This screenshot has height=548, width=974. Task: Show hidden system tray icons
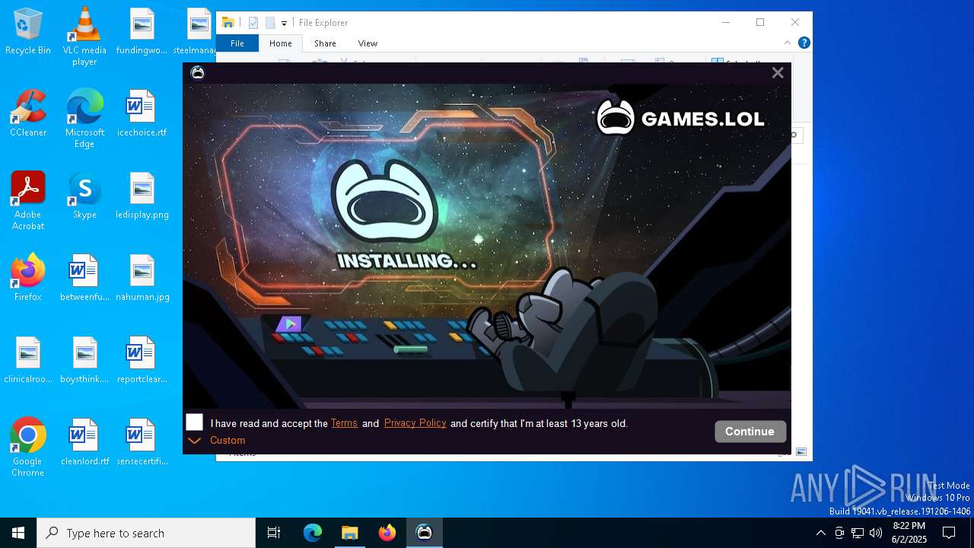pyautogui.click(x=820, y=533)
